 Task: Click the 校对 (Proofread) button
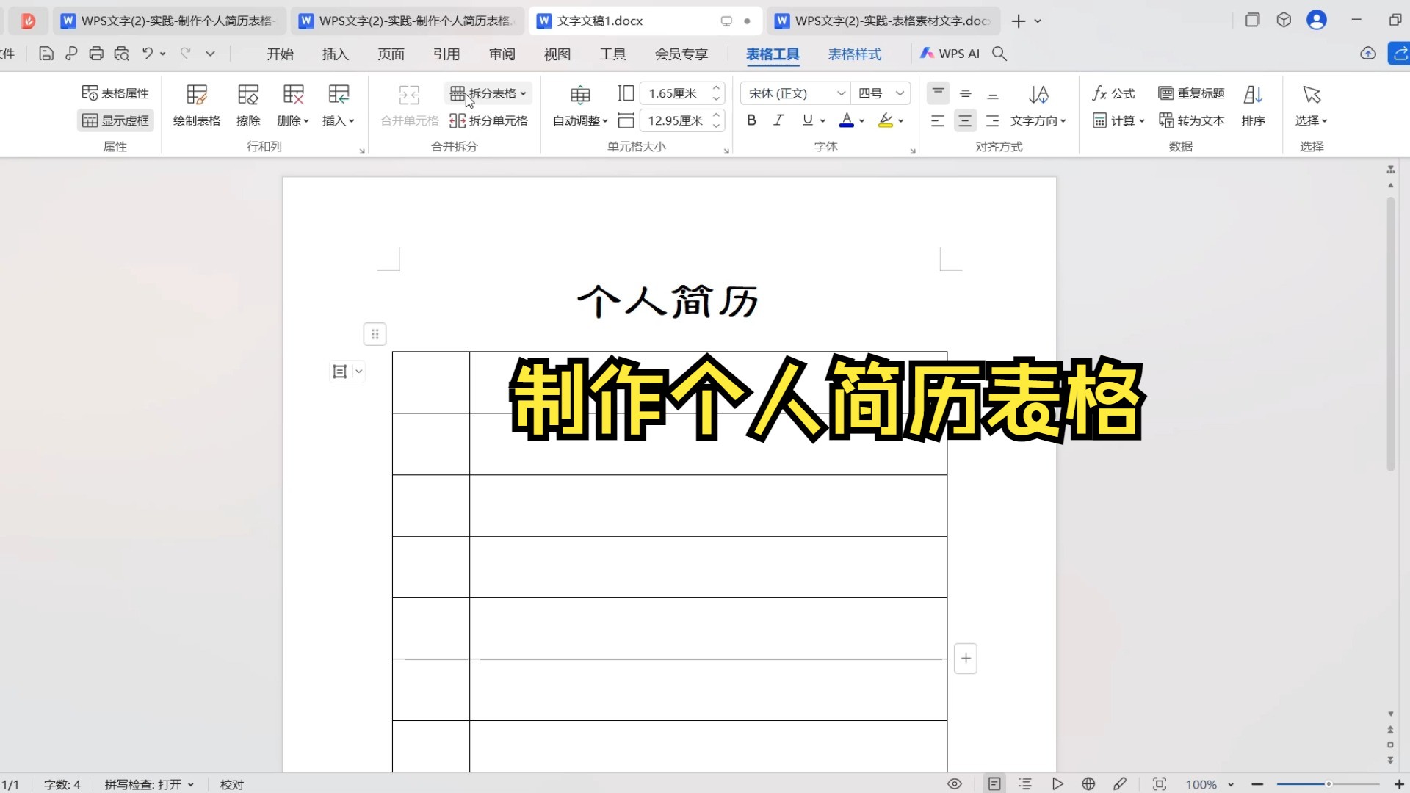click(x=231, y=783)
